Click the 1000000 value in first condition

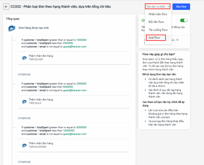click(x=81, y=40)
